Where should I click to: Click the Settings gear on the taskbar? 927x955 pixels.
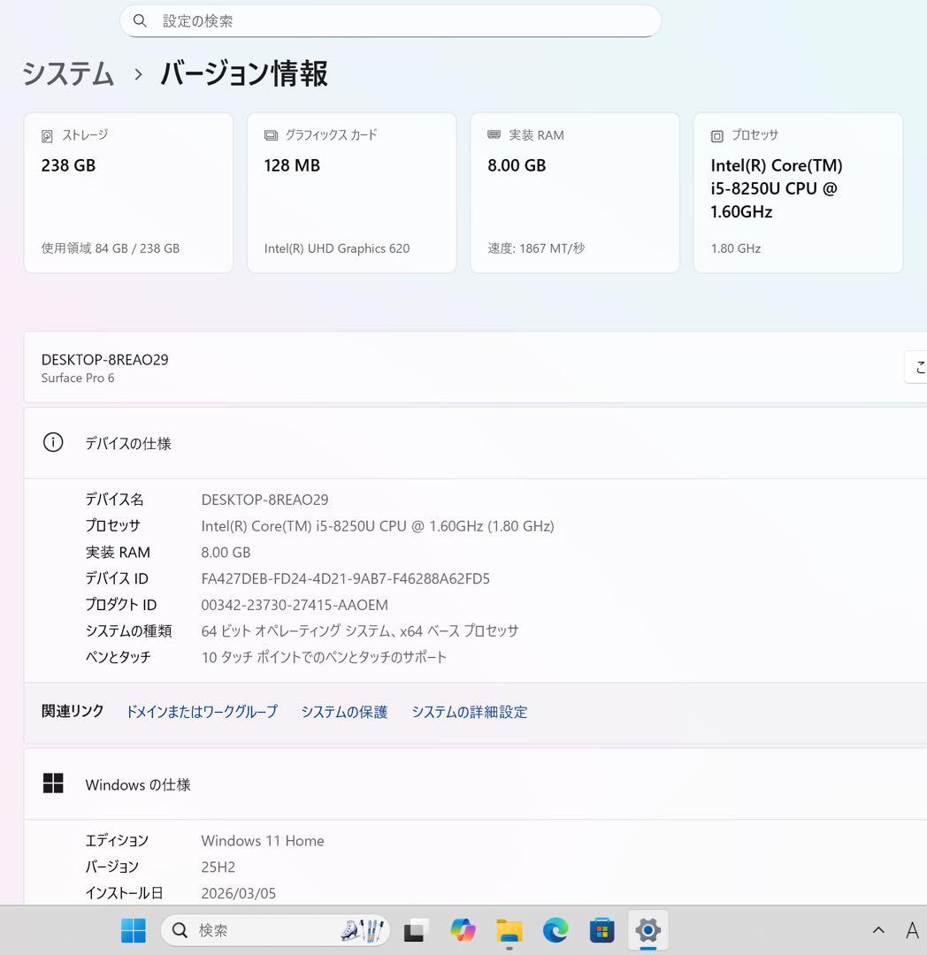click(x=648, y=930)
